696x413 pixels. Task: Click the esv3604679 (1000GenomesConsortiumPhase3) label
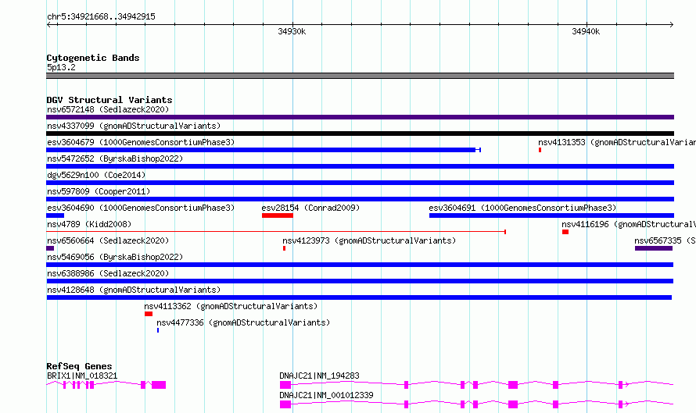pos(141,142)
